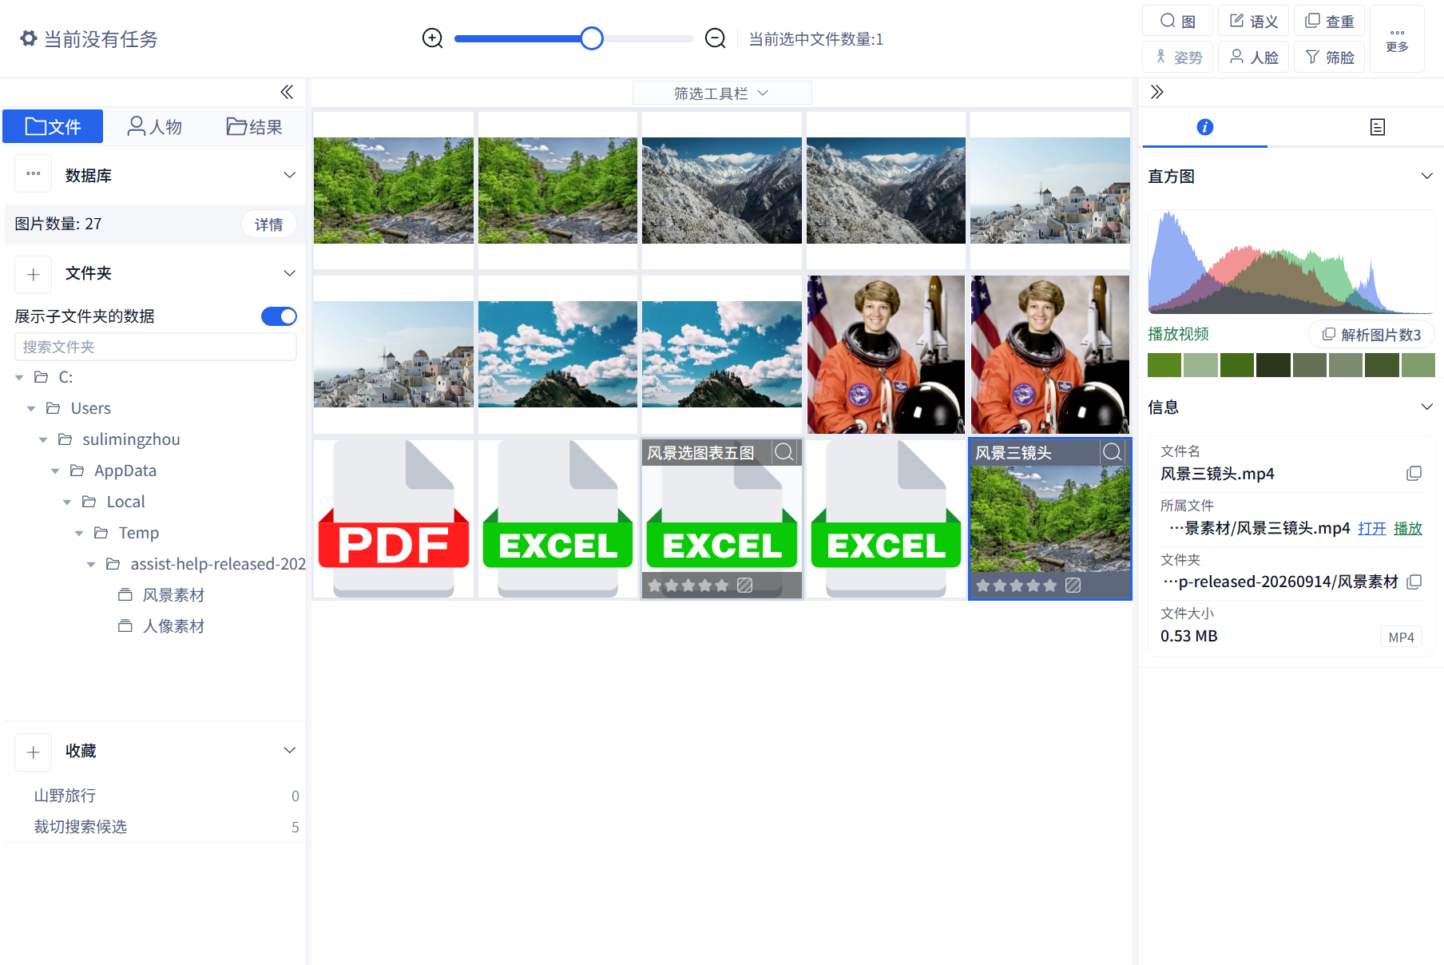
Task: Open the 裁切搜索候选 collection
Action: (x=81, y=827)
